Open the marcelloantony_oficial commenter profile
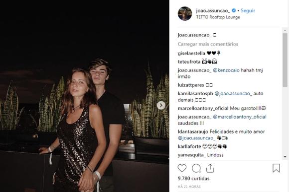 pyautogui.click(x=203, y=109)
